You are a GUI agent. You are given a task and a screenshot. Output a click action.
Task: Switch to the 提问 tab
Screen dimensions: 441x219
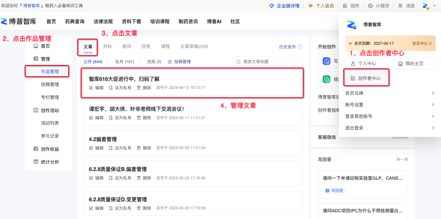click(x=127, y=47)
